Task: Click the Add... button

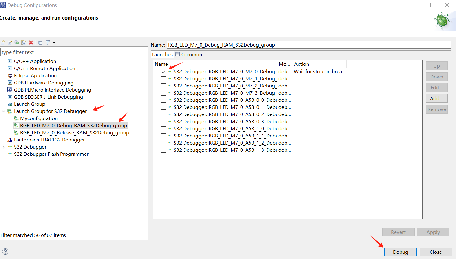Action: click(x=436, y=98)
